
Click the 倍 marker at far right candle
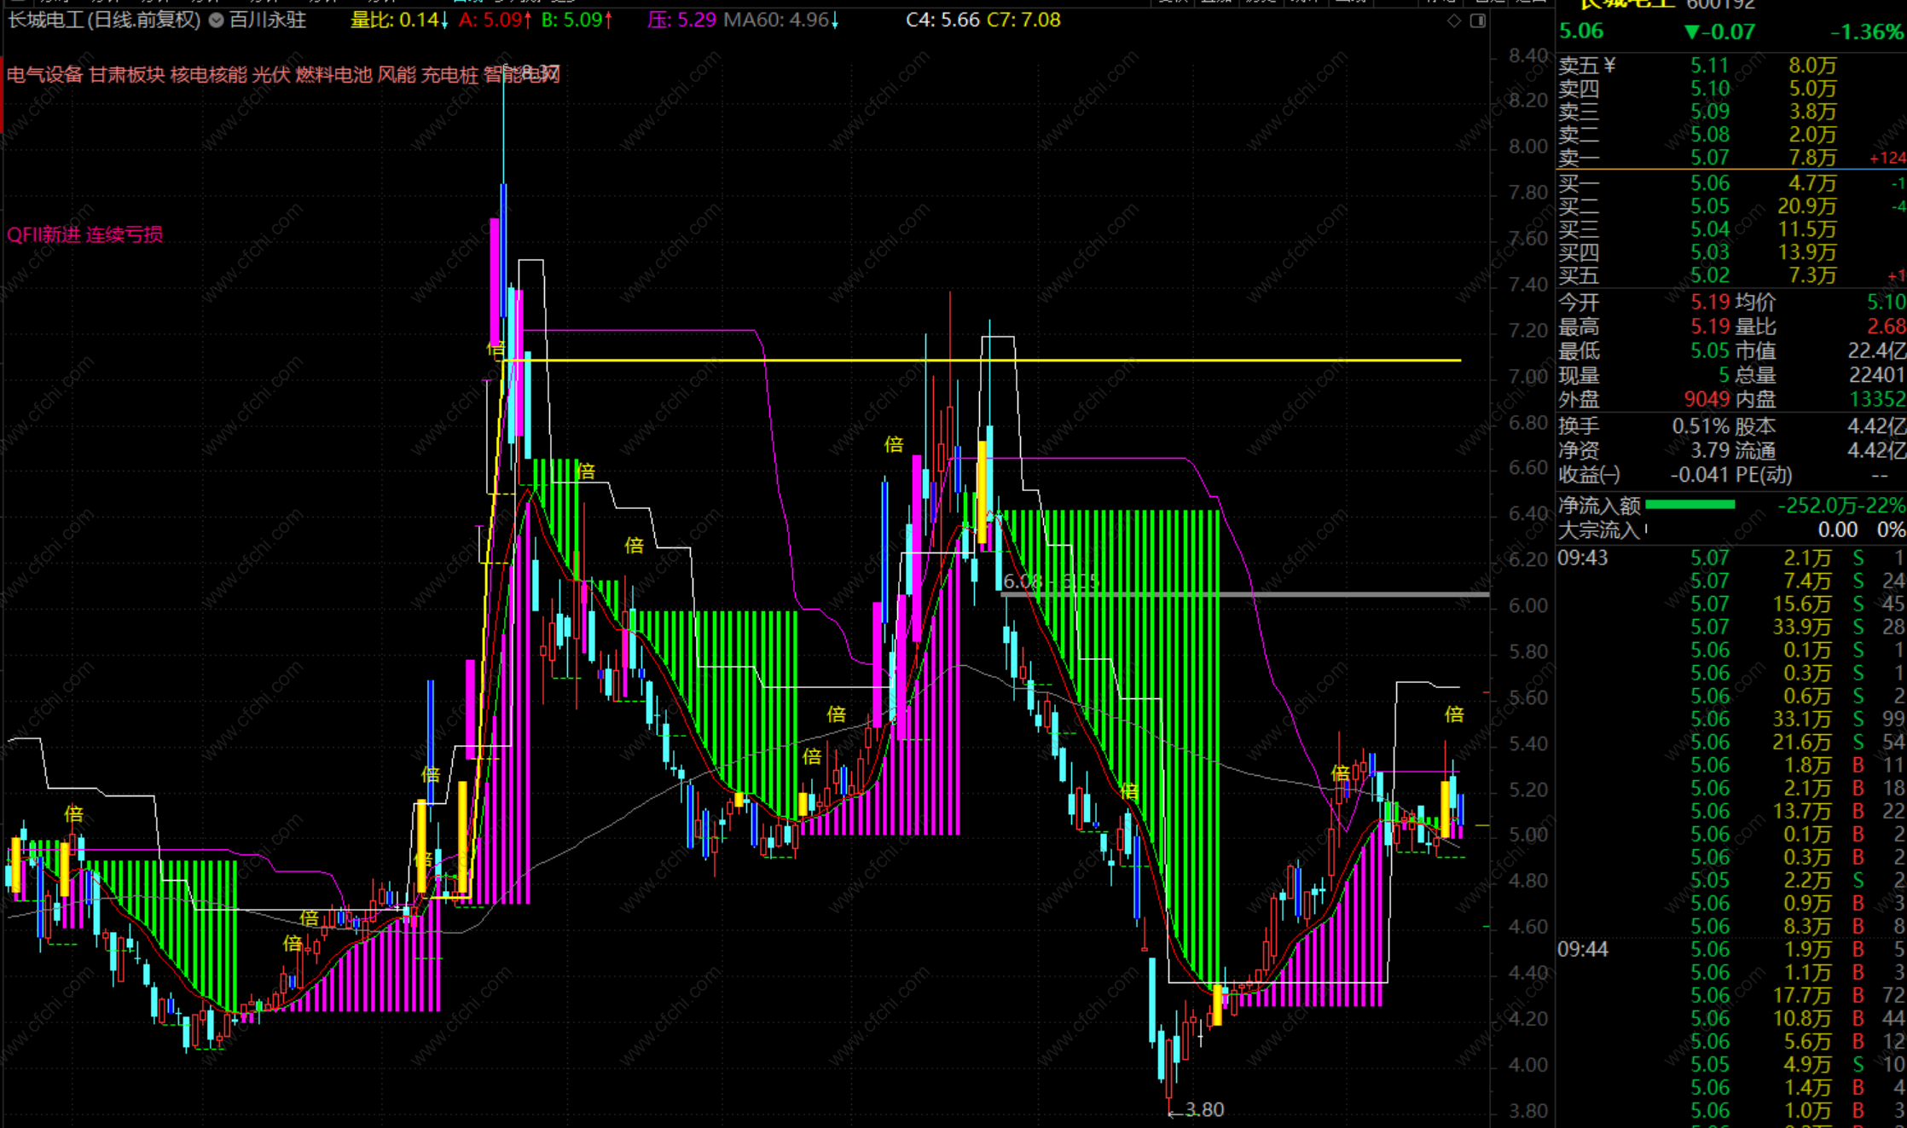[1454, 714]
